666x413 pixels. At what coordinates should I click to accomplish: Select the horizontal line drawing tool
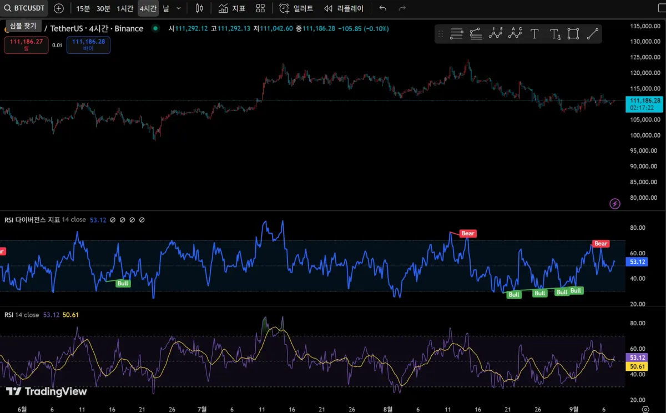(x=456, y=34)
